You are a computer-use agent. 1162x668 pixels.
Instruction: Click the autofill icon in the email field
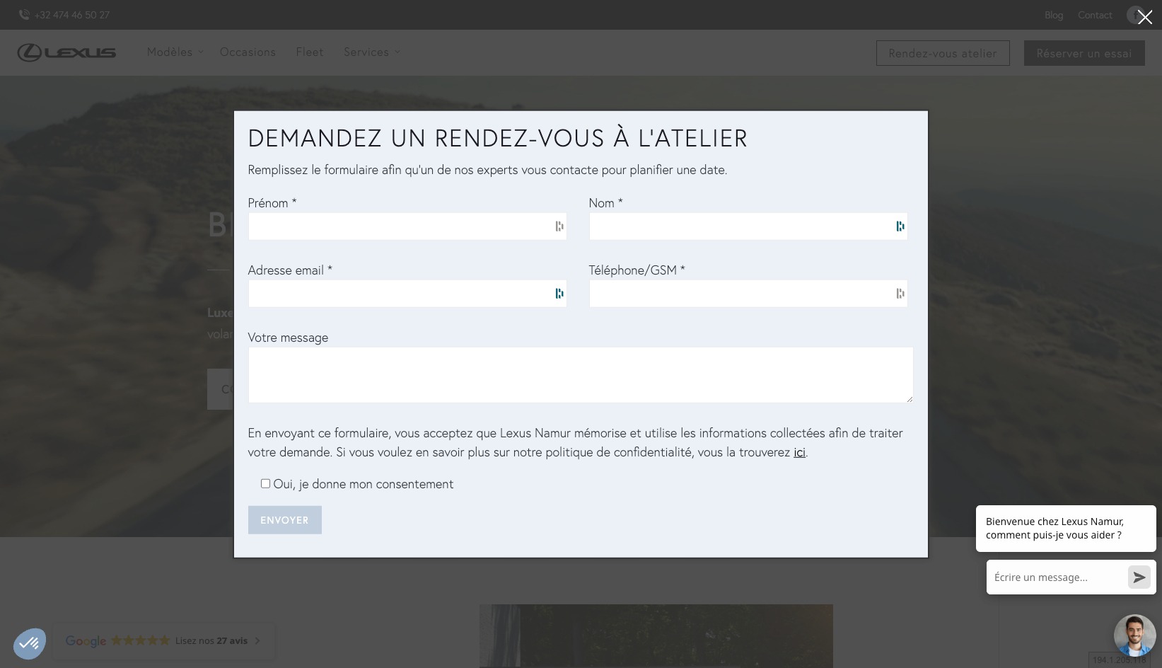tap(559, 294)
